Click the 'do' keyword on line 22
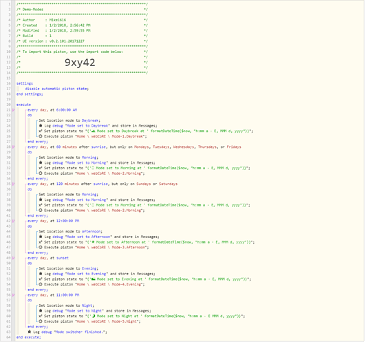This screenshot has width=366, height=344. pos(30,116)
